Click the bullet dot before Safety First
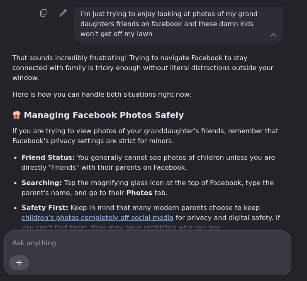The image size is (307, 281). pyautogui.click(x=15, y=208)
